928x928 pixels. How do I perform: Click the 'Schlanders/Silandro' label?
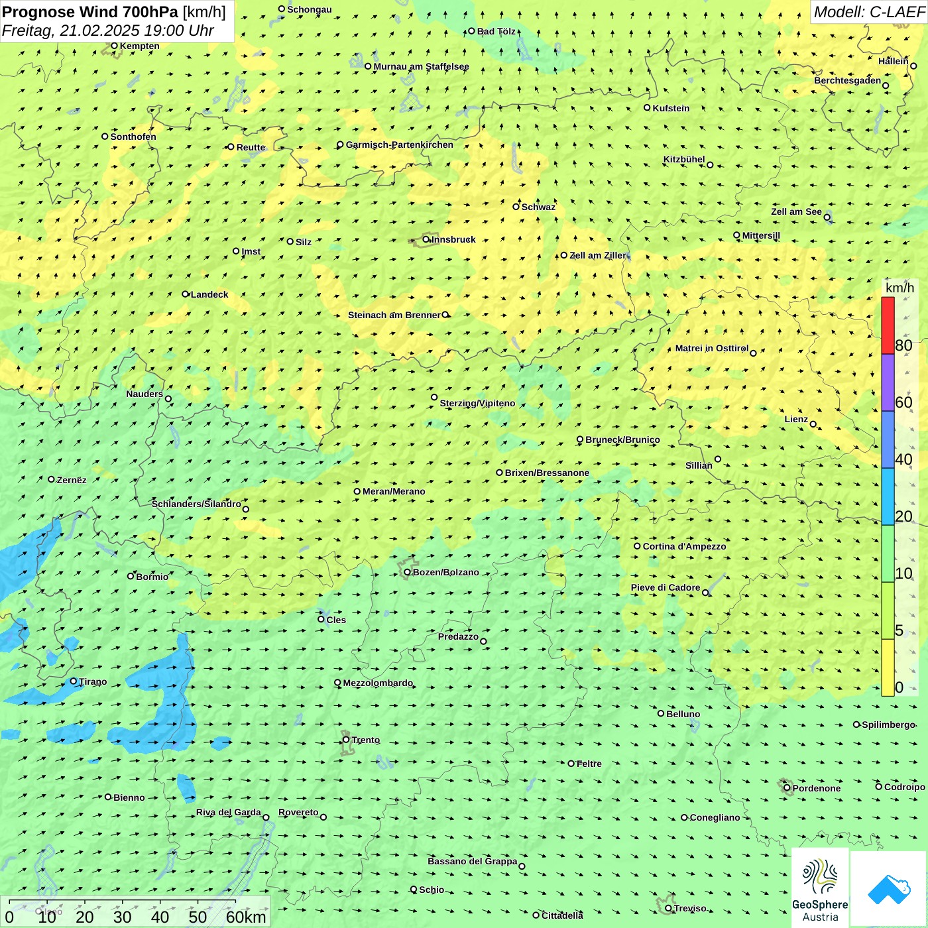pos(196,504)
